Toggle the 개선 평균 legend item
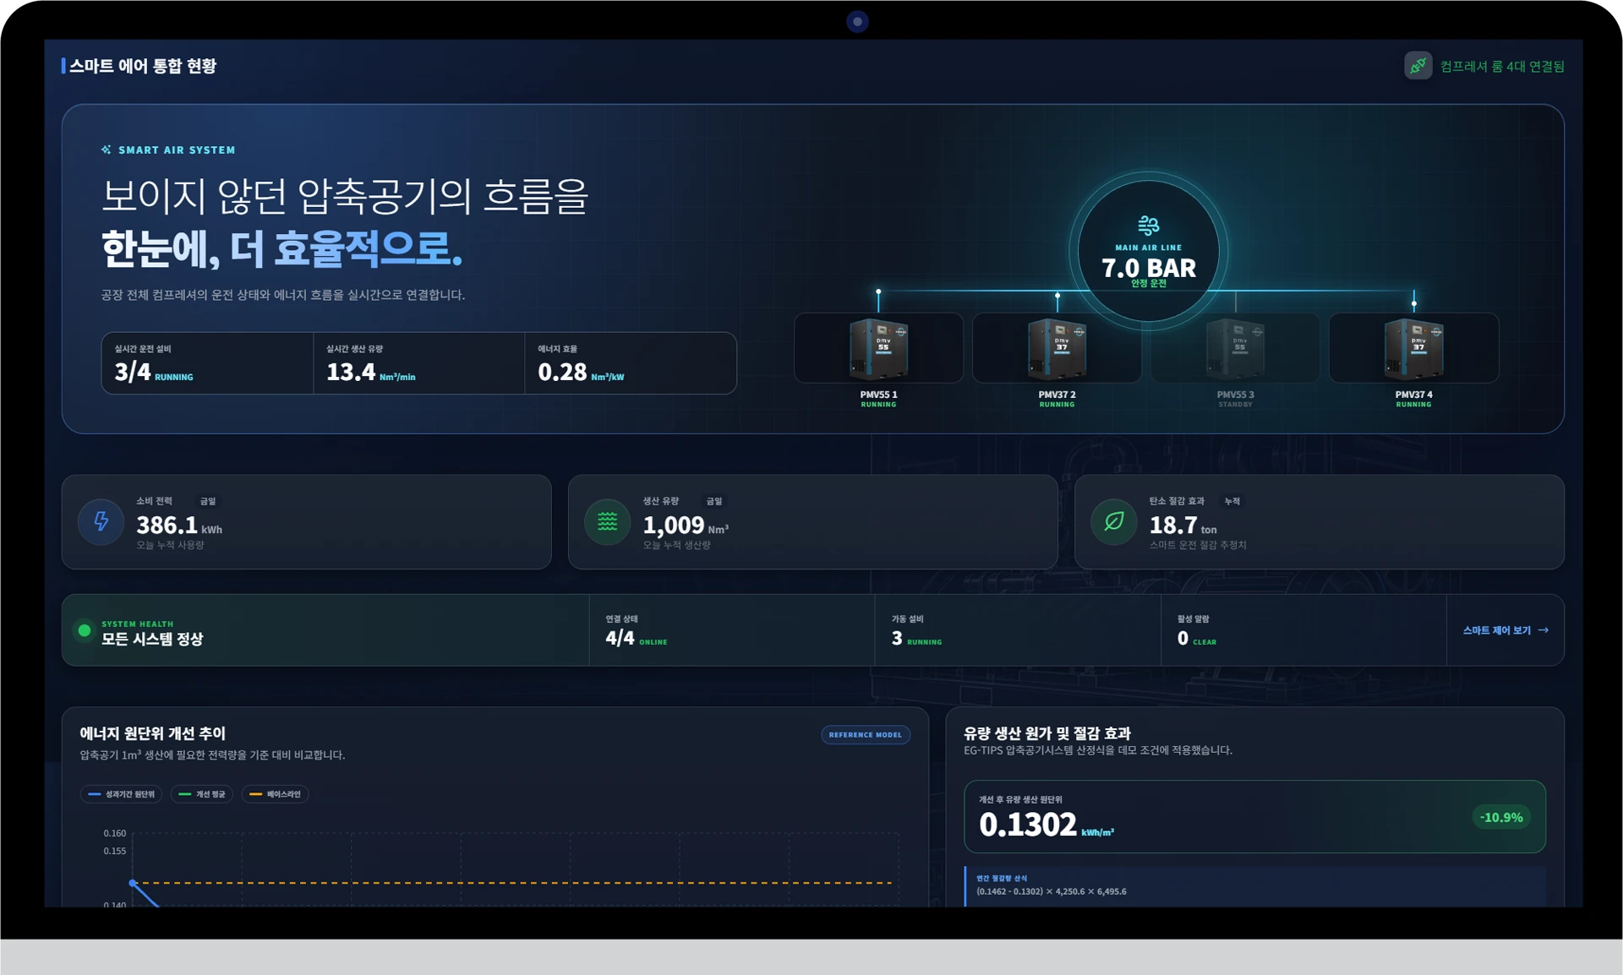 click(202, 794)
